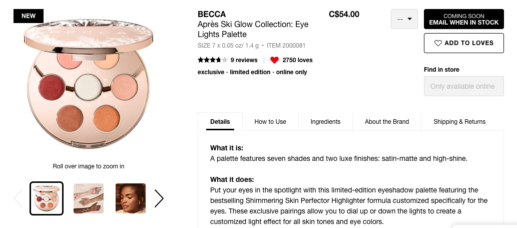Click the star rating icons
This screenshot has width=517, height=228.
pyautogui.click(x=212, y=60)
